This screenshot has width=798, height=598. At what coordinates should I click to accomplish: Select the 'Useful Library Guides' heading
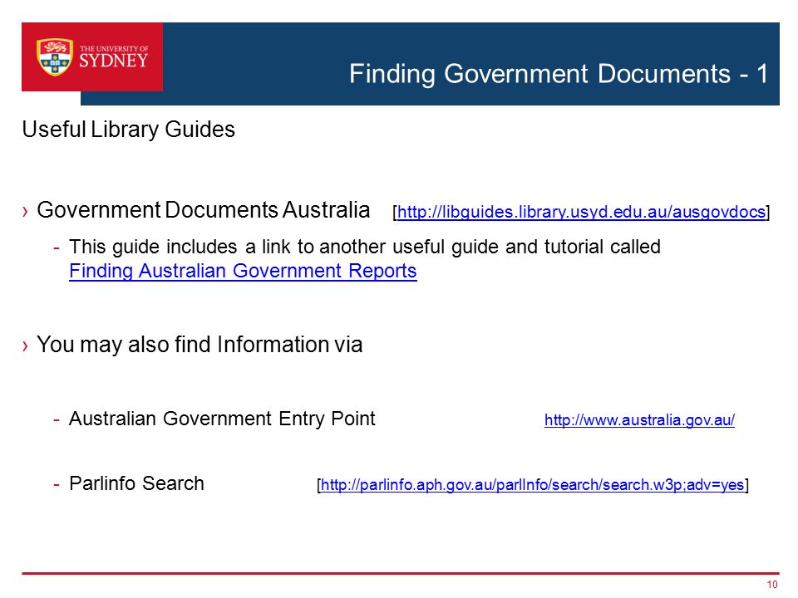(128, 130)
